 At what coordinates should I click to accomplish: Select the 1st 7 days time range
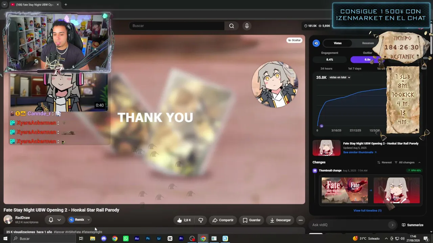355,69
